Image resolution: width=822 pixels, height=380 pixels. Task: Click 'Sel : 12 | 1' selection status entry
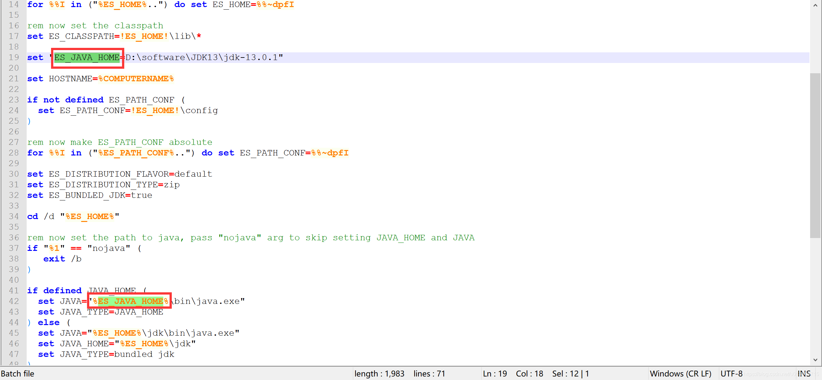click(571, 374)
